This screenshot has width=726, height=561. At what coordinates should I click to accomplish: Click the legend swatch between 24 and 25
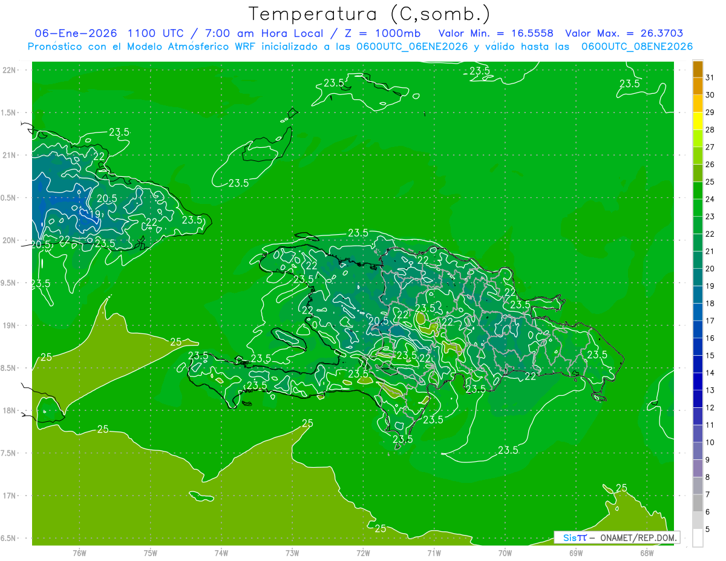(x=698, y=190)
